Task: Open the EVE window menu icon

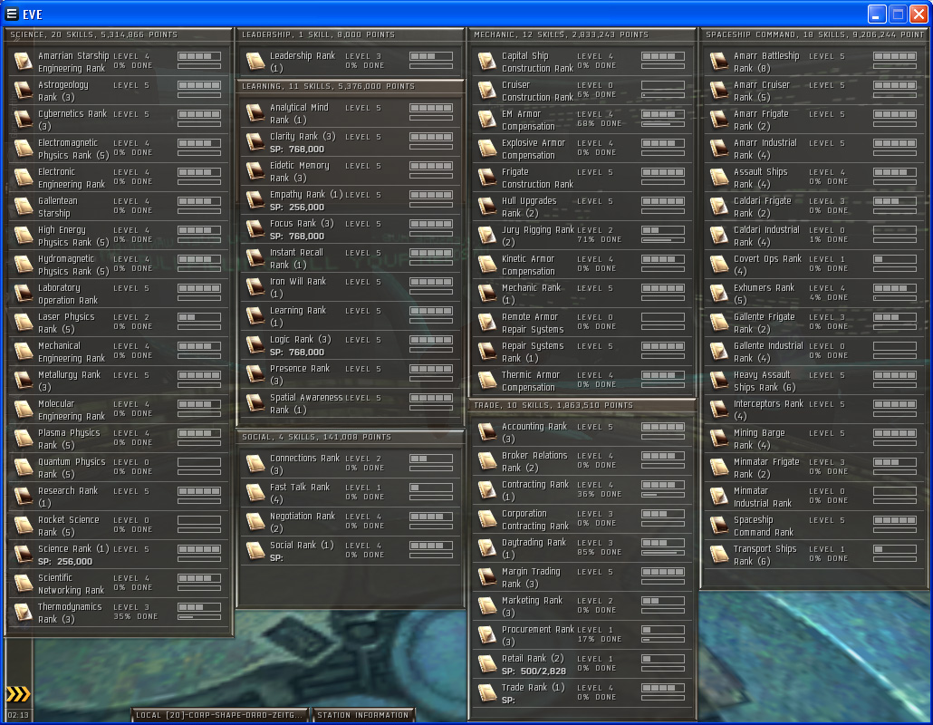Action: 11,14
